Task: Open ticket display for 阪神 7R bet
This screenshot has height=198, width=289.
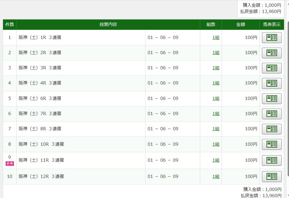Action: pyautogui.click(x=272, y=114)
